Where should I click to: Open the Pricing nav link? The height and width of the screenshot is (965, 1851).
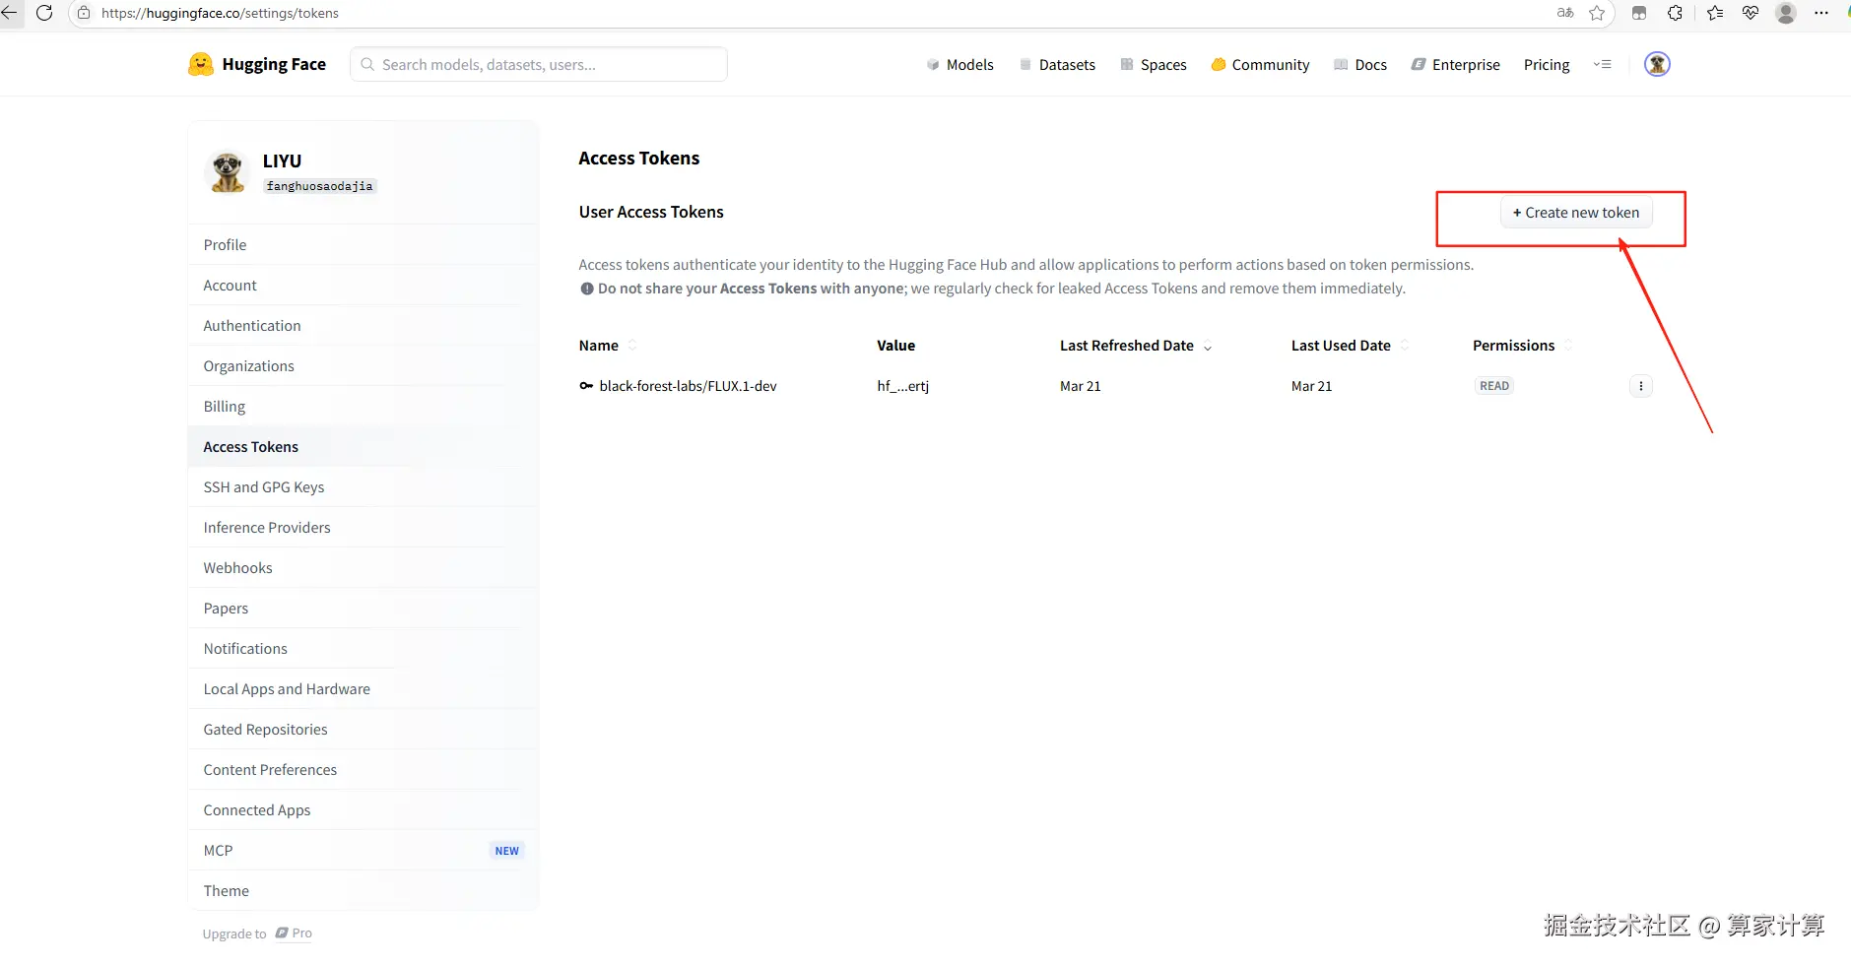(1547, 64)
